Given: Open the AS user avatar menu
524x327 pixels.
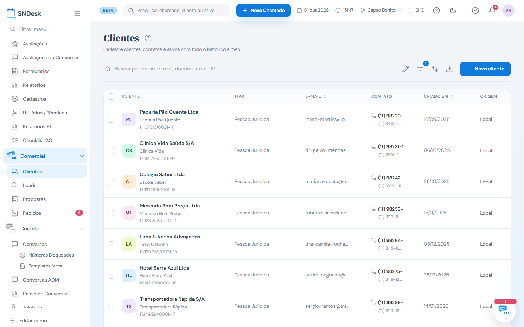Looking at the screenshot, I should click(508, 11).
